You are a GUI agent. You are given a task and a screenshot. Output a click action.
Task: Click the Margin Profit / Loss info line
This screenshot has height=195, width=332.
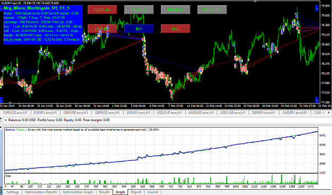(38, 35)
